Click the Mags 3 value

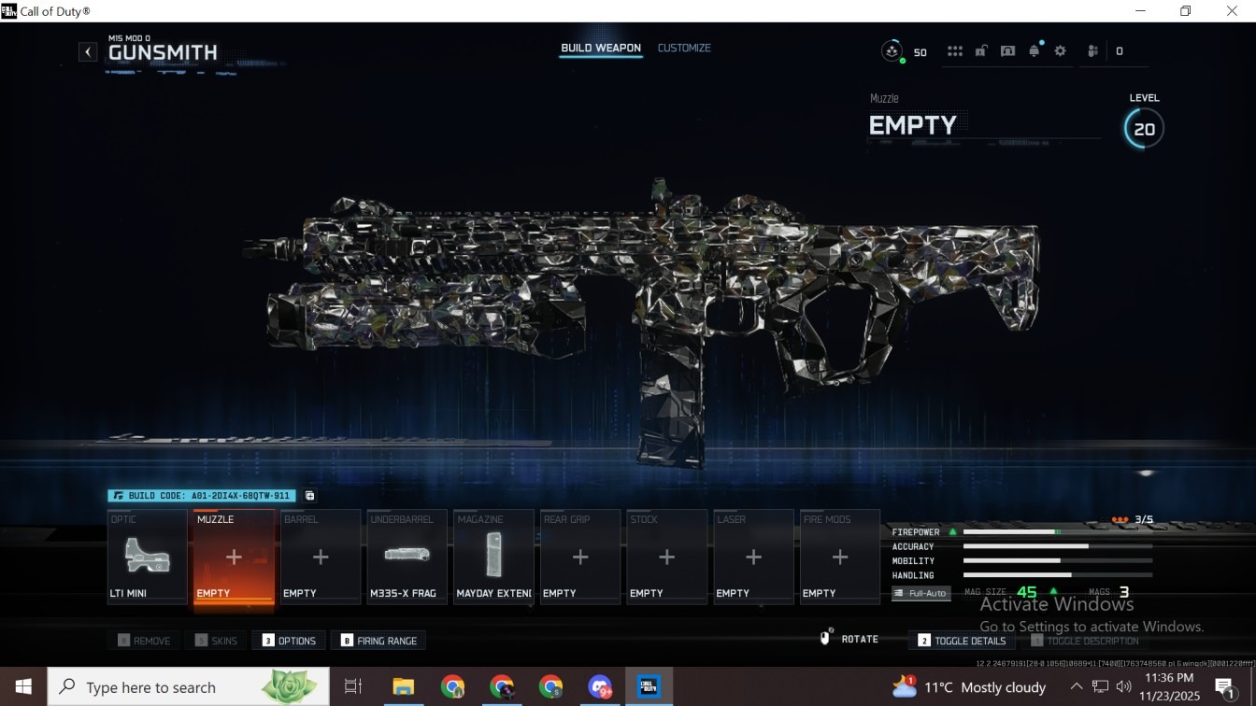pos(1124,592)
